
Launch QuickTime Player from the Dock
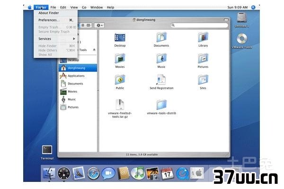(182, 173)
